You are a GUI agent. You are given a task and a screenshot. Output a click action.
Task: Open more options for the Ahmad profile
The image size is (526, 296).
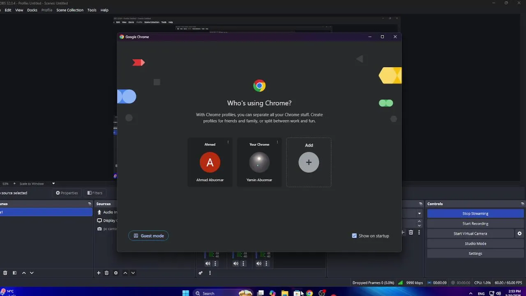(x=228, y=142)
